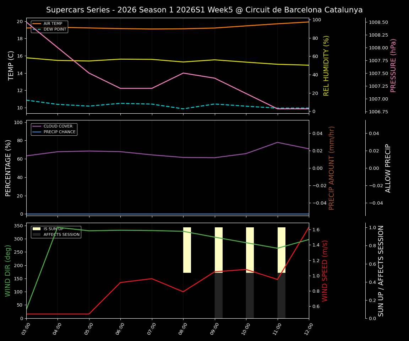409x341 pixels.
Task: Expand the top temperature chart legend
Action: (x=49, y=27)
